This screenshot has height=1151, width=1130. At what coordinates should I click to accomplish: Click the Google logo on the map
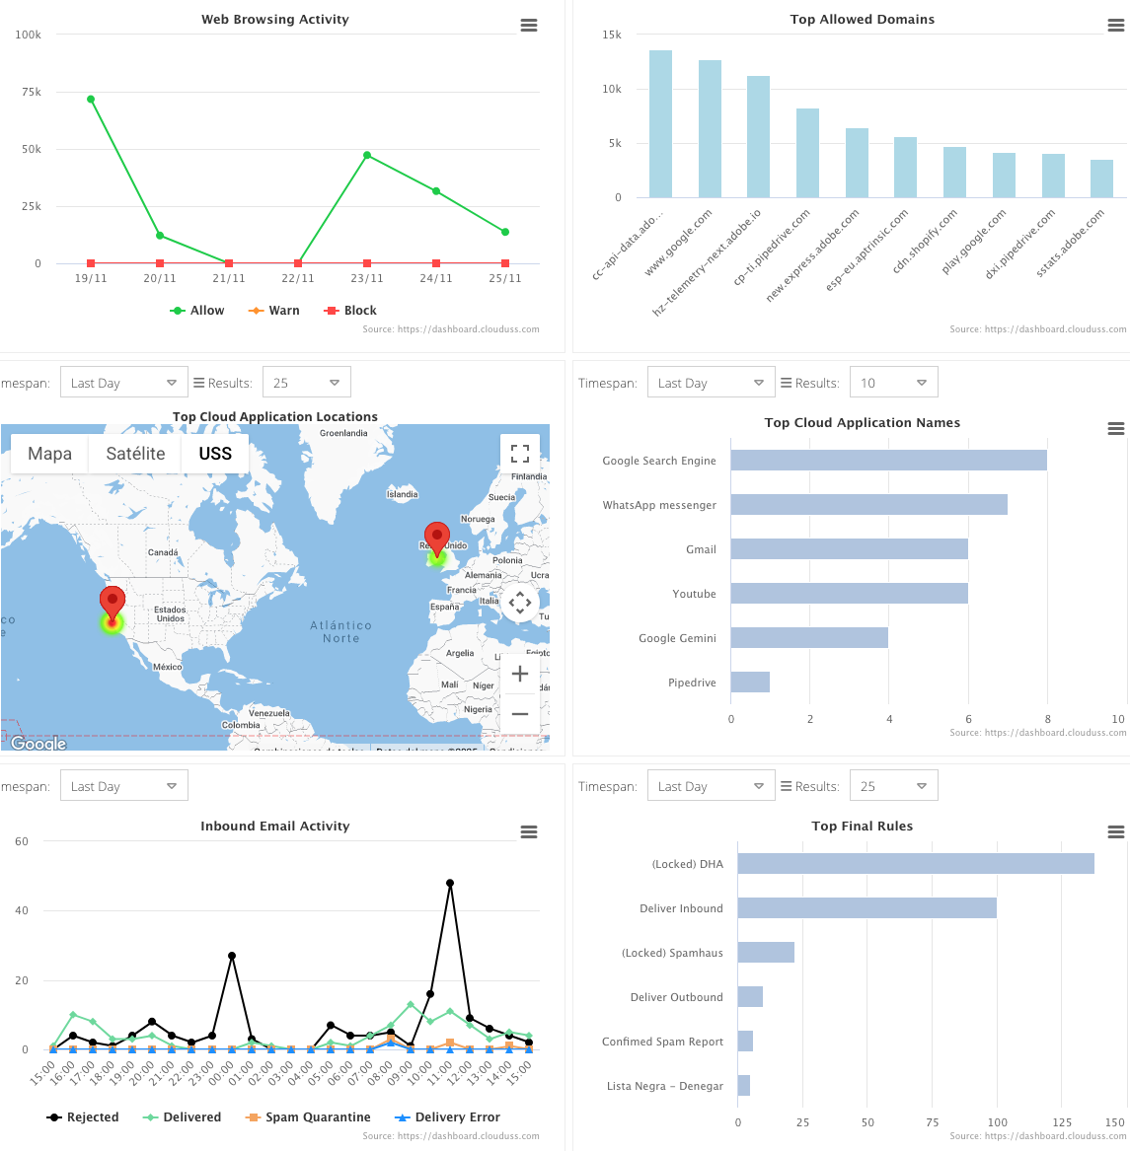(x=38, y=743)
